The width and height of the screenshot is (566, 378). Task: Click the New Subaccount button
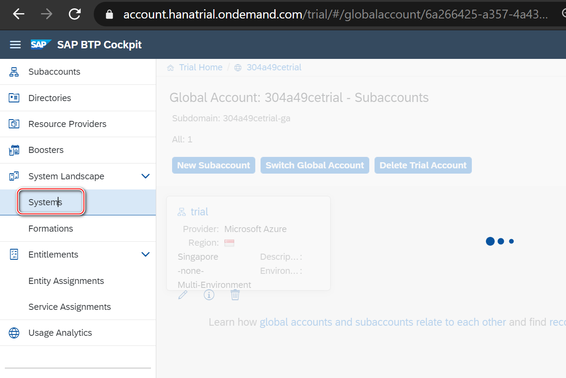(x=213, y=165)
